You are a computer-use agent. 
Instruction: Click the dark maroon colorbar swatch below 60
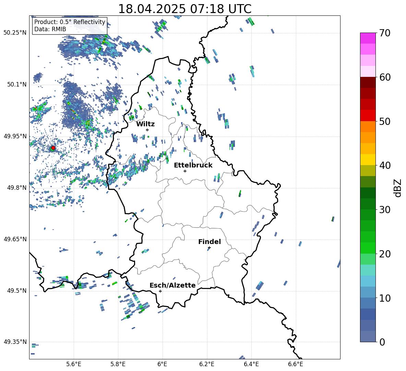tap(368, 82)
